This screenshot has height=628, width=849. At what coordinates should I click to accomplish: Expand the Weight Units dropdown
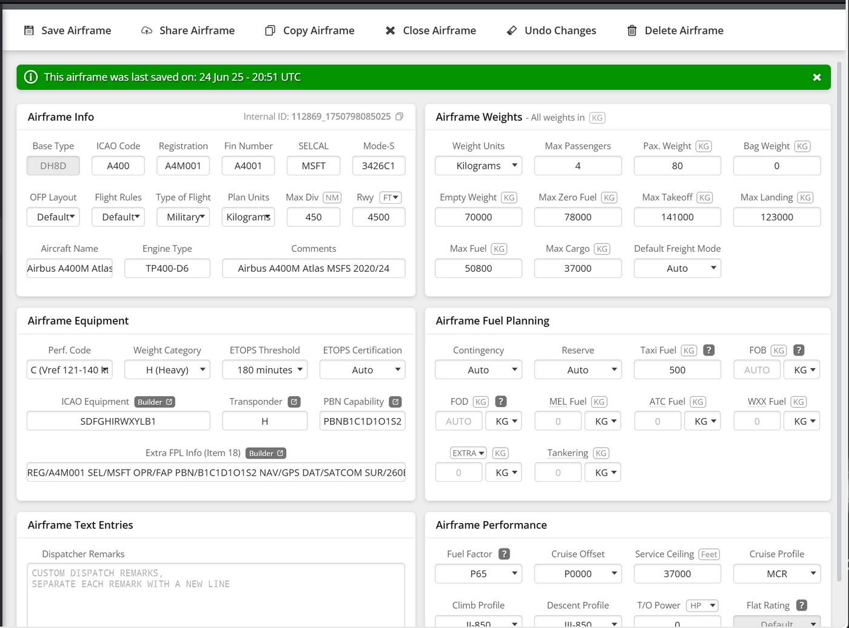[478, 166]
